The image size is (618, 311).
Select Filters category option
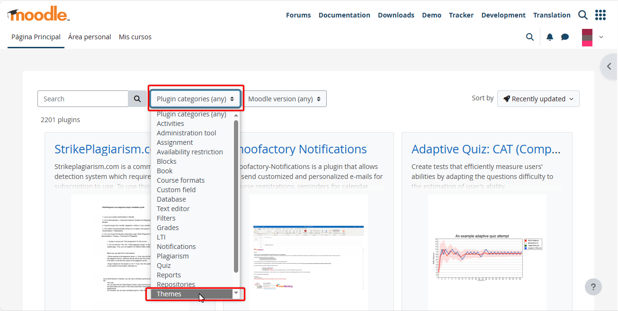point(192,218)
